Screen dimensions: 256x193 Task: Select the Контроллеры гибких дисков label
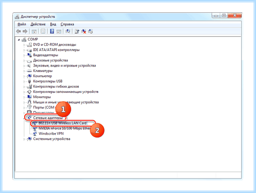pos(56,86)
